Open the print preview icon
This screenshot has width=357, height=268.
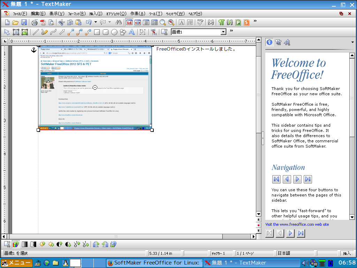tap(51, 22)
